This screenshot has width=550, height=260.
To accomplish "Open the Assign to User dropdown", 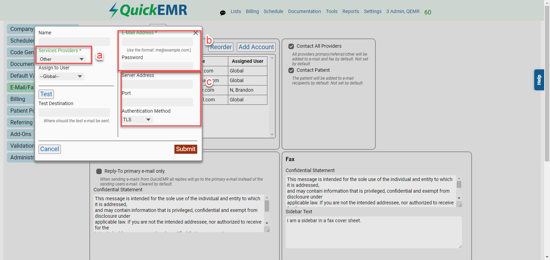I will click(61, 76).
